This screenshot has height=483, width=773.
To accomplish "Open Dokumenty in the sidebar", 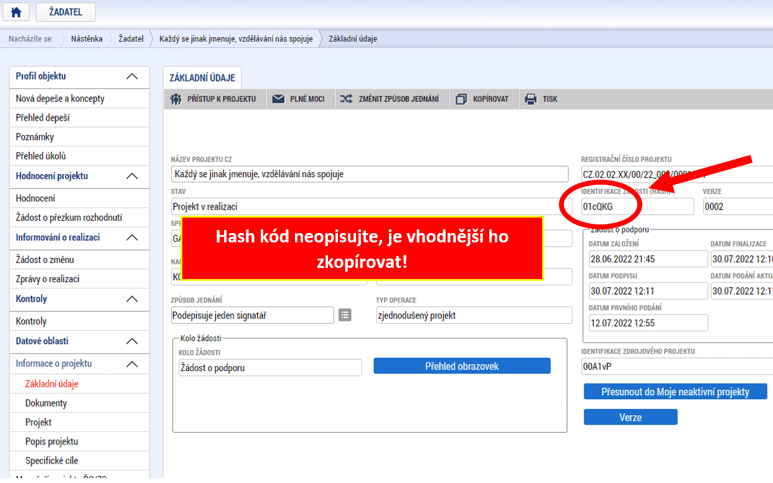I will pos(46,403).
